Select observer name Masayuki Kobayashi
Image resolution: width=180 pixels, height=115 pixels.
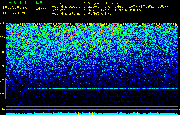(103, 3)
